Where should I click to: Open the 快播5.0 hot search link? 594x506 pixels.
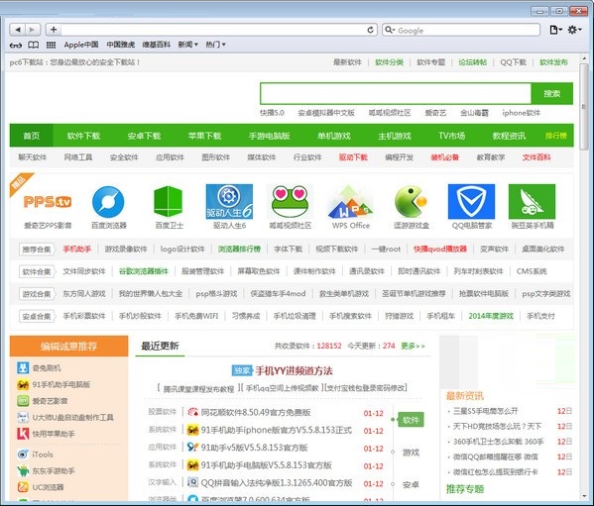272,113
